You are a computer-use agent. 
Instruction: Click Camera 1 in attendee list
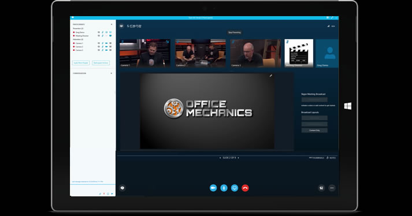tap(79, 43)
